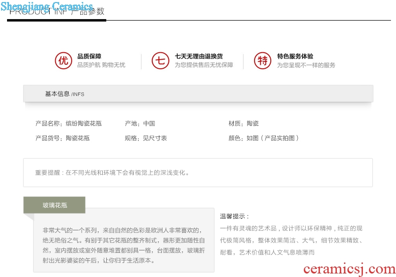Click the 特色服务体验 heading
Viewport: 396px width, 277px height.
(x=295, y=56)
